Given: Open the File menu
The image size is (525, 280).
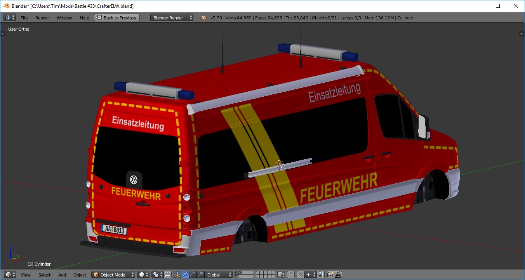Looking at the screenshot, I should [x=24, y=18].
